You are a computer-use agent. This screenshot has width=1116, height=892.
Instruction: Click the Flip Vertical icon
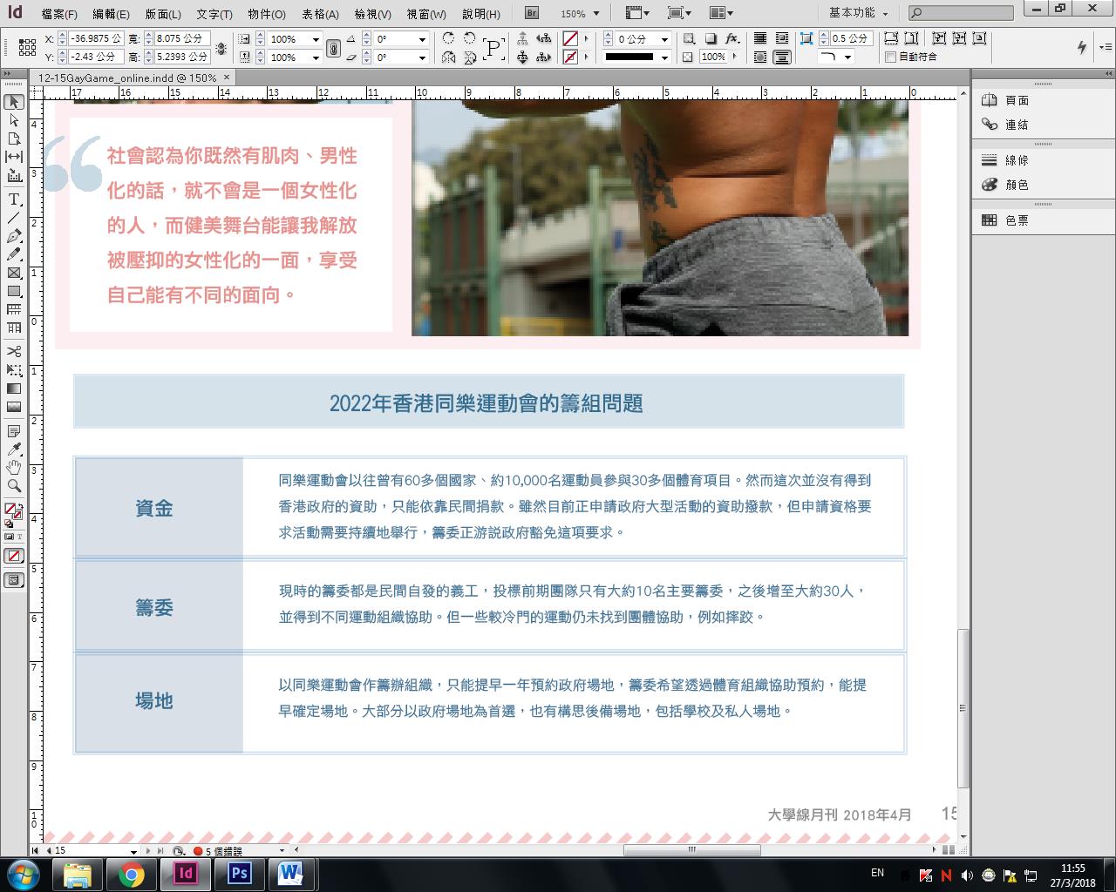pos(470,57)
